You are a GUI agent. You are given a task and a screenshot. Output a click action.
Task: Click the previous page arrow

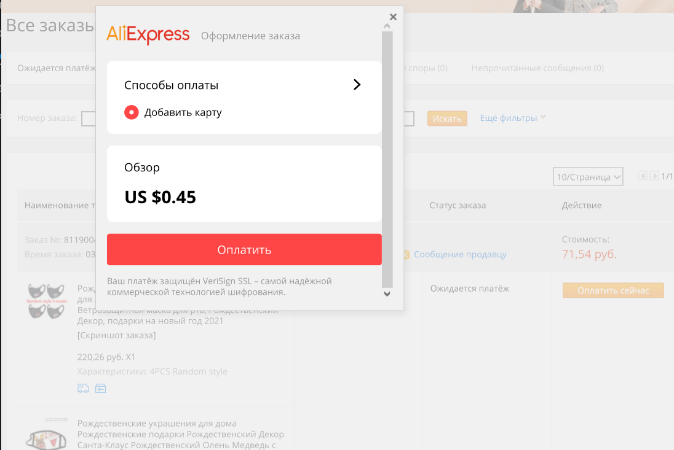tap(643, 176)
